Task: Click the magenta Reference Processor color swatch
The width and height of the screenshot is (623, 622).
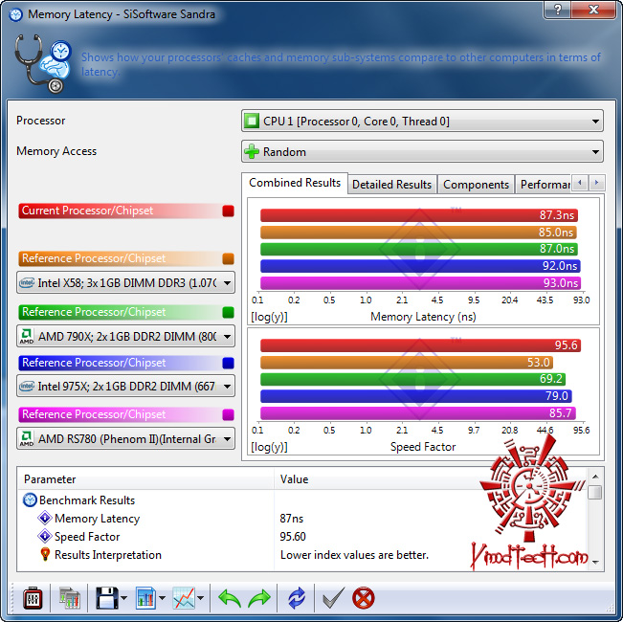Action: tap(228, 414)
